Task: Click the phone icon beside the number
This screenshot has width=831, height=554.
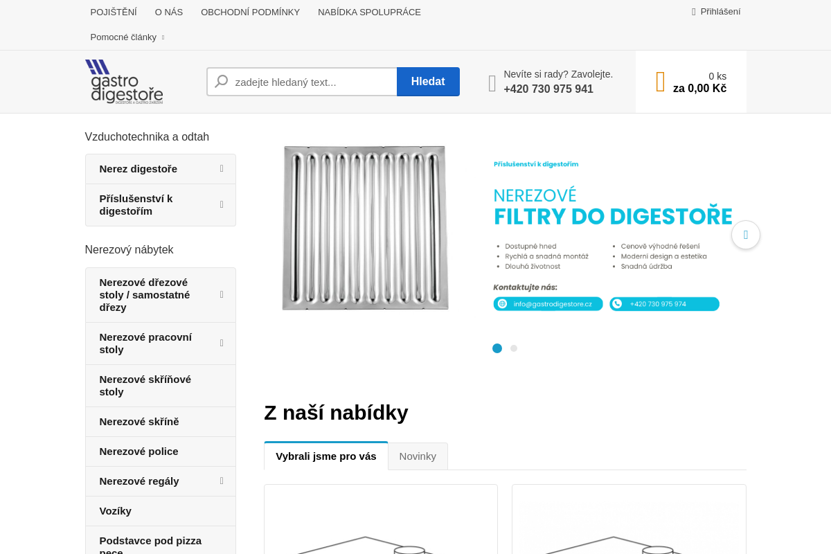Action: pos(492,83)
